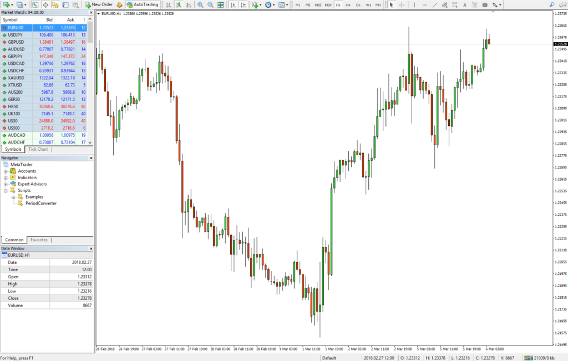Expand the Indicators tree node

(x=6, y=178)
